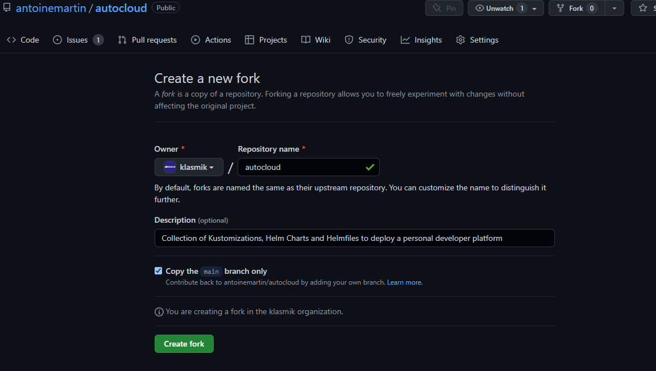Click the Description (optional) label
Screen dimensions: 656x371
pos(191,220)
